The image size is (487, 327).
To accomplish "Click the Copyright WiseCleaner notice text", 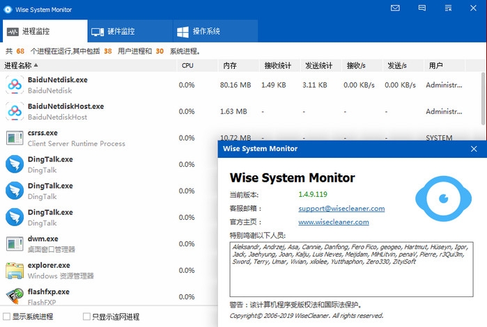I will tap(307, 316).
